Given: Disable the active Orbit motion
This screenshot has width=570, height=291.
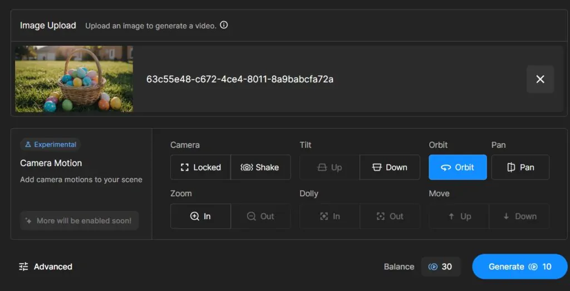Looking at the screenshot, I should (458, 167).
